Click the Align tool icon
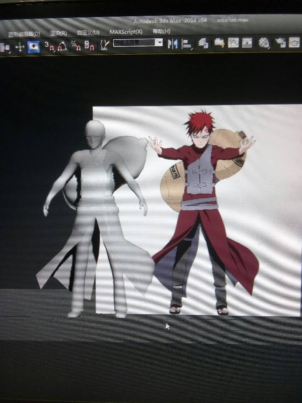This screenshot has height=403, width=302. pos(186,44)
